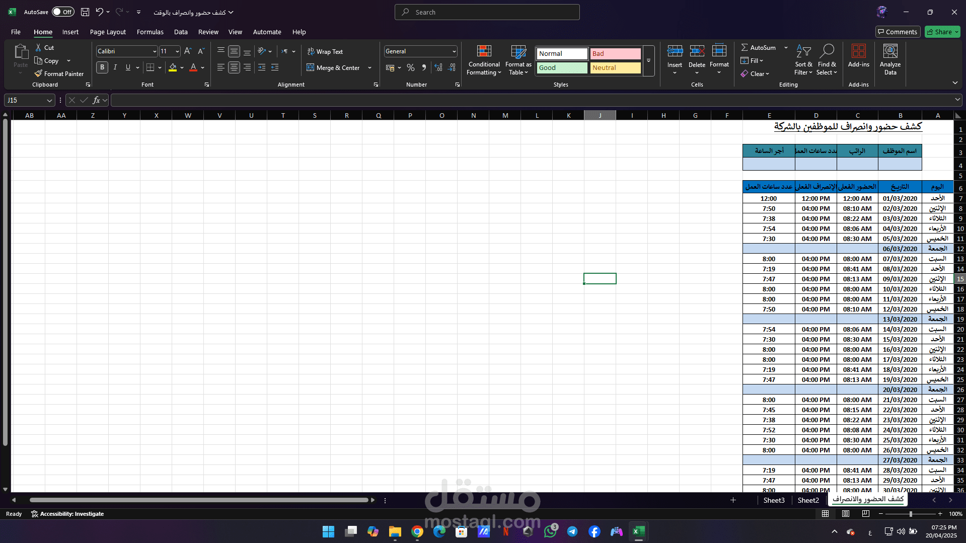
Task: Click the Increase Font Size icon
Action: point(188,51)
